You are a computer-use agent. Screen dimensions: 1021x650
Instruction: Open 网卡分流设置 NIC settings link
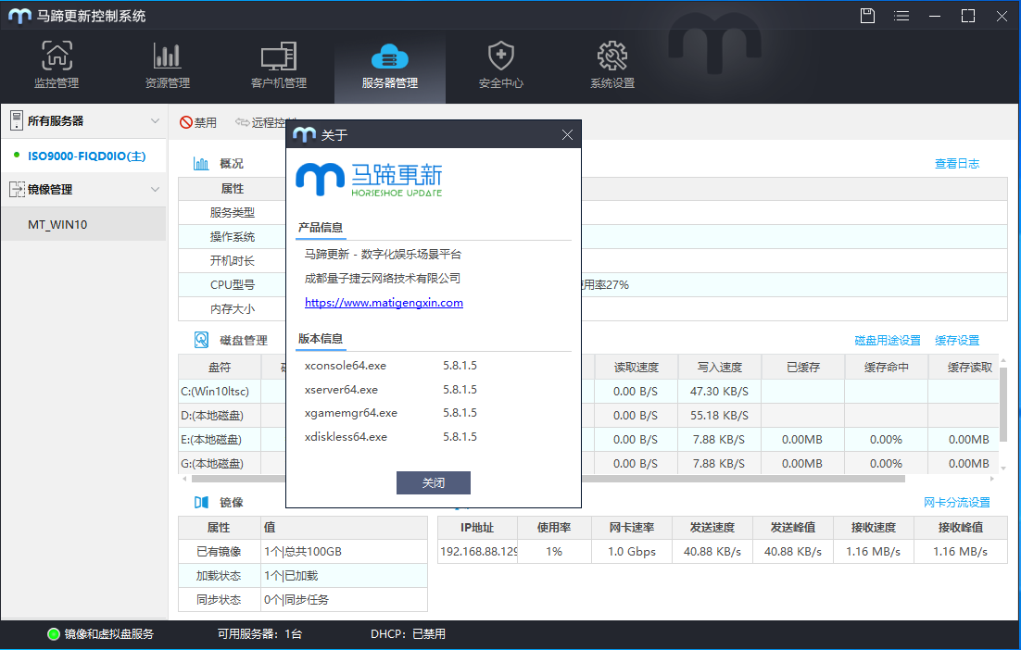(956, 502)
